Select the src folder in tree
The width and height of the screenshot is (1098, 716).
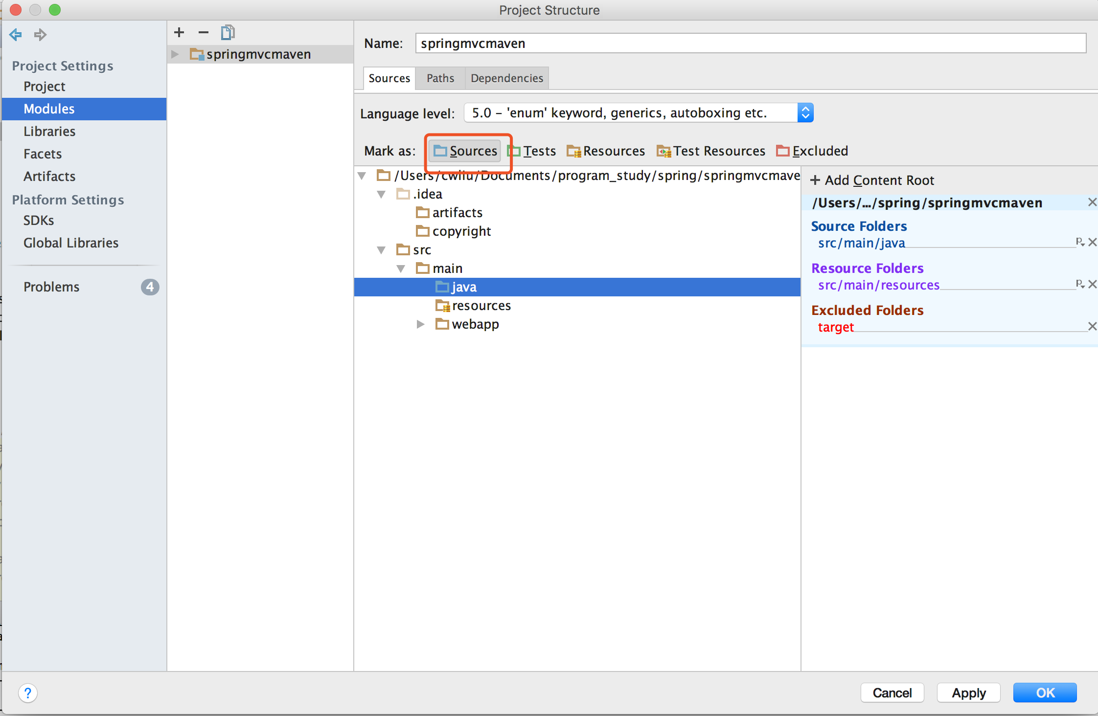[414, 250]
